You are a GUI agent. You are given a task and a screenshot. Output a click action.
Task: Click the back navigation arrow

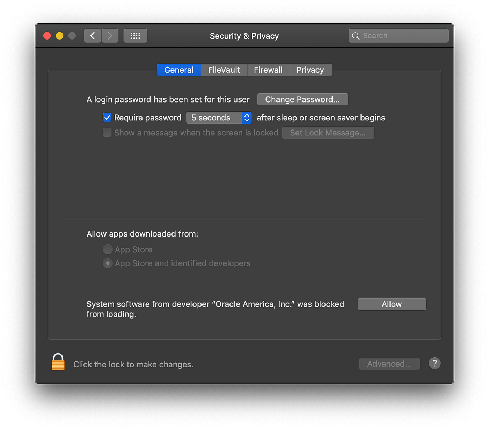(92, 35)
